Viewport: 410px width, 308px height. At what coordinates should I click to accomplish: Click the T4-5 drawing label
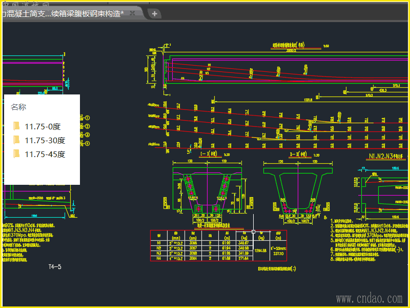54,267
